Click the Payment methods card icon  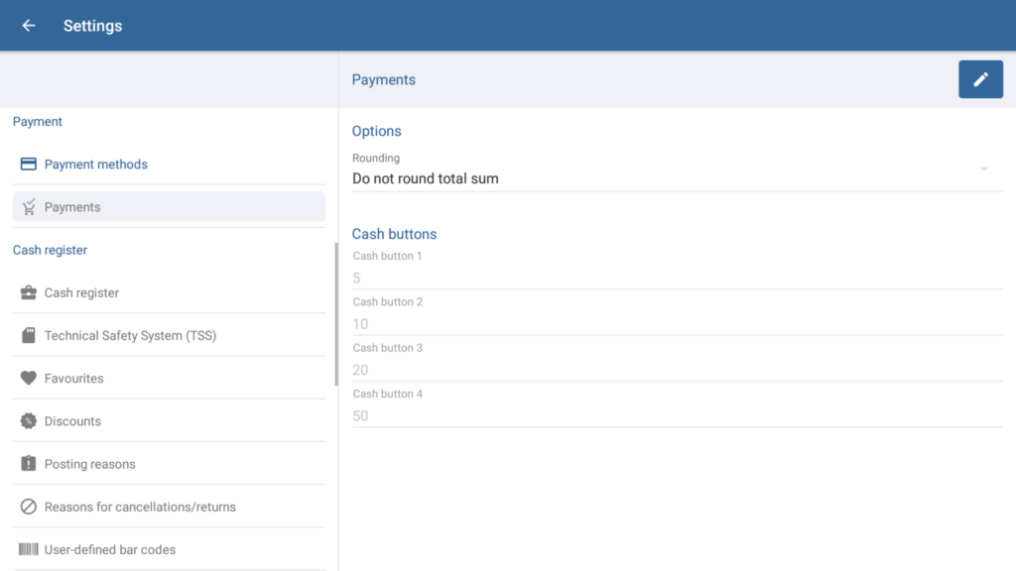tap(29, 165)
